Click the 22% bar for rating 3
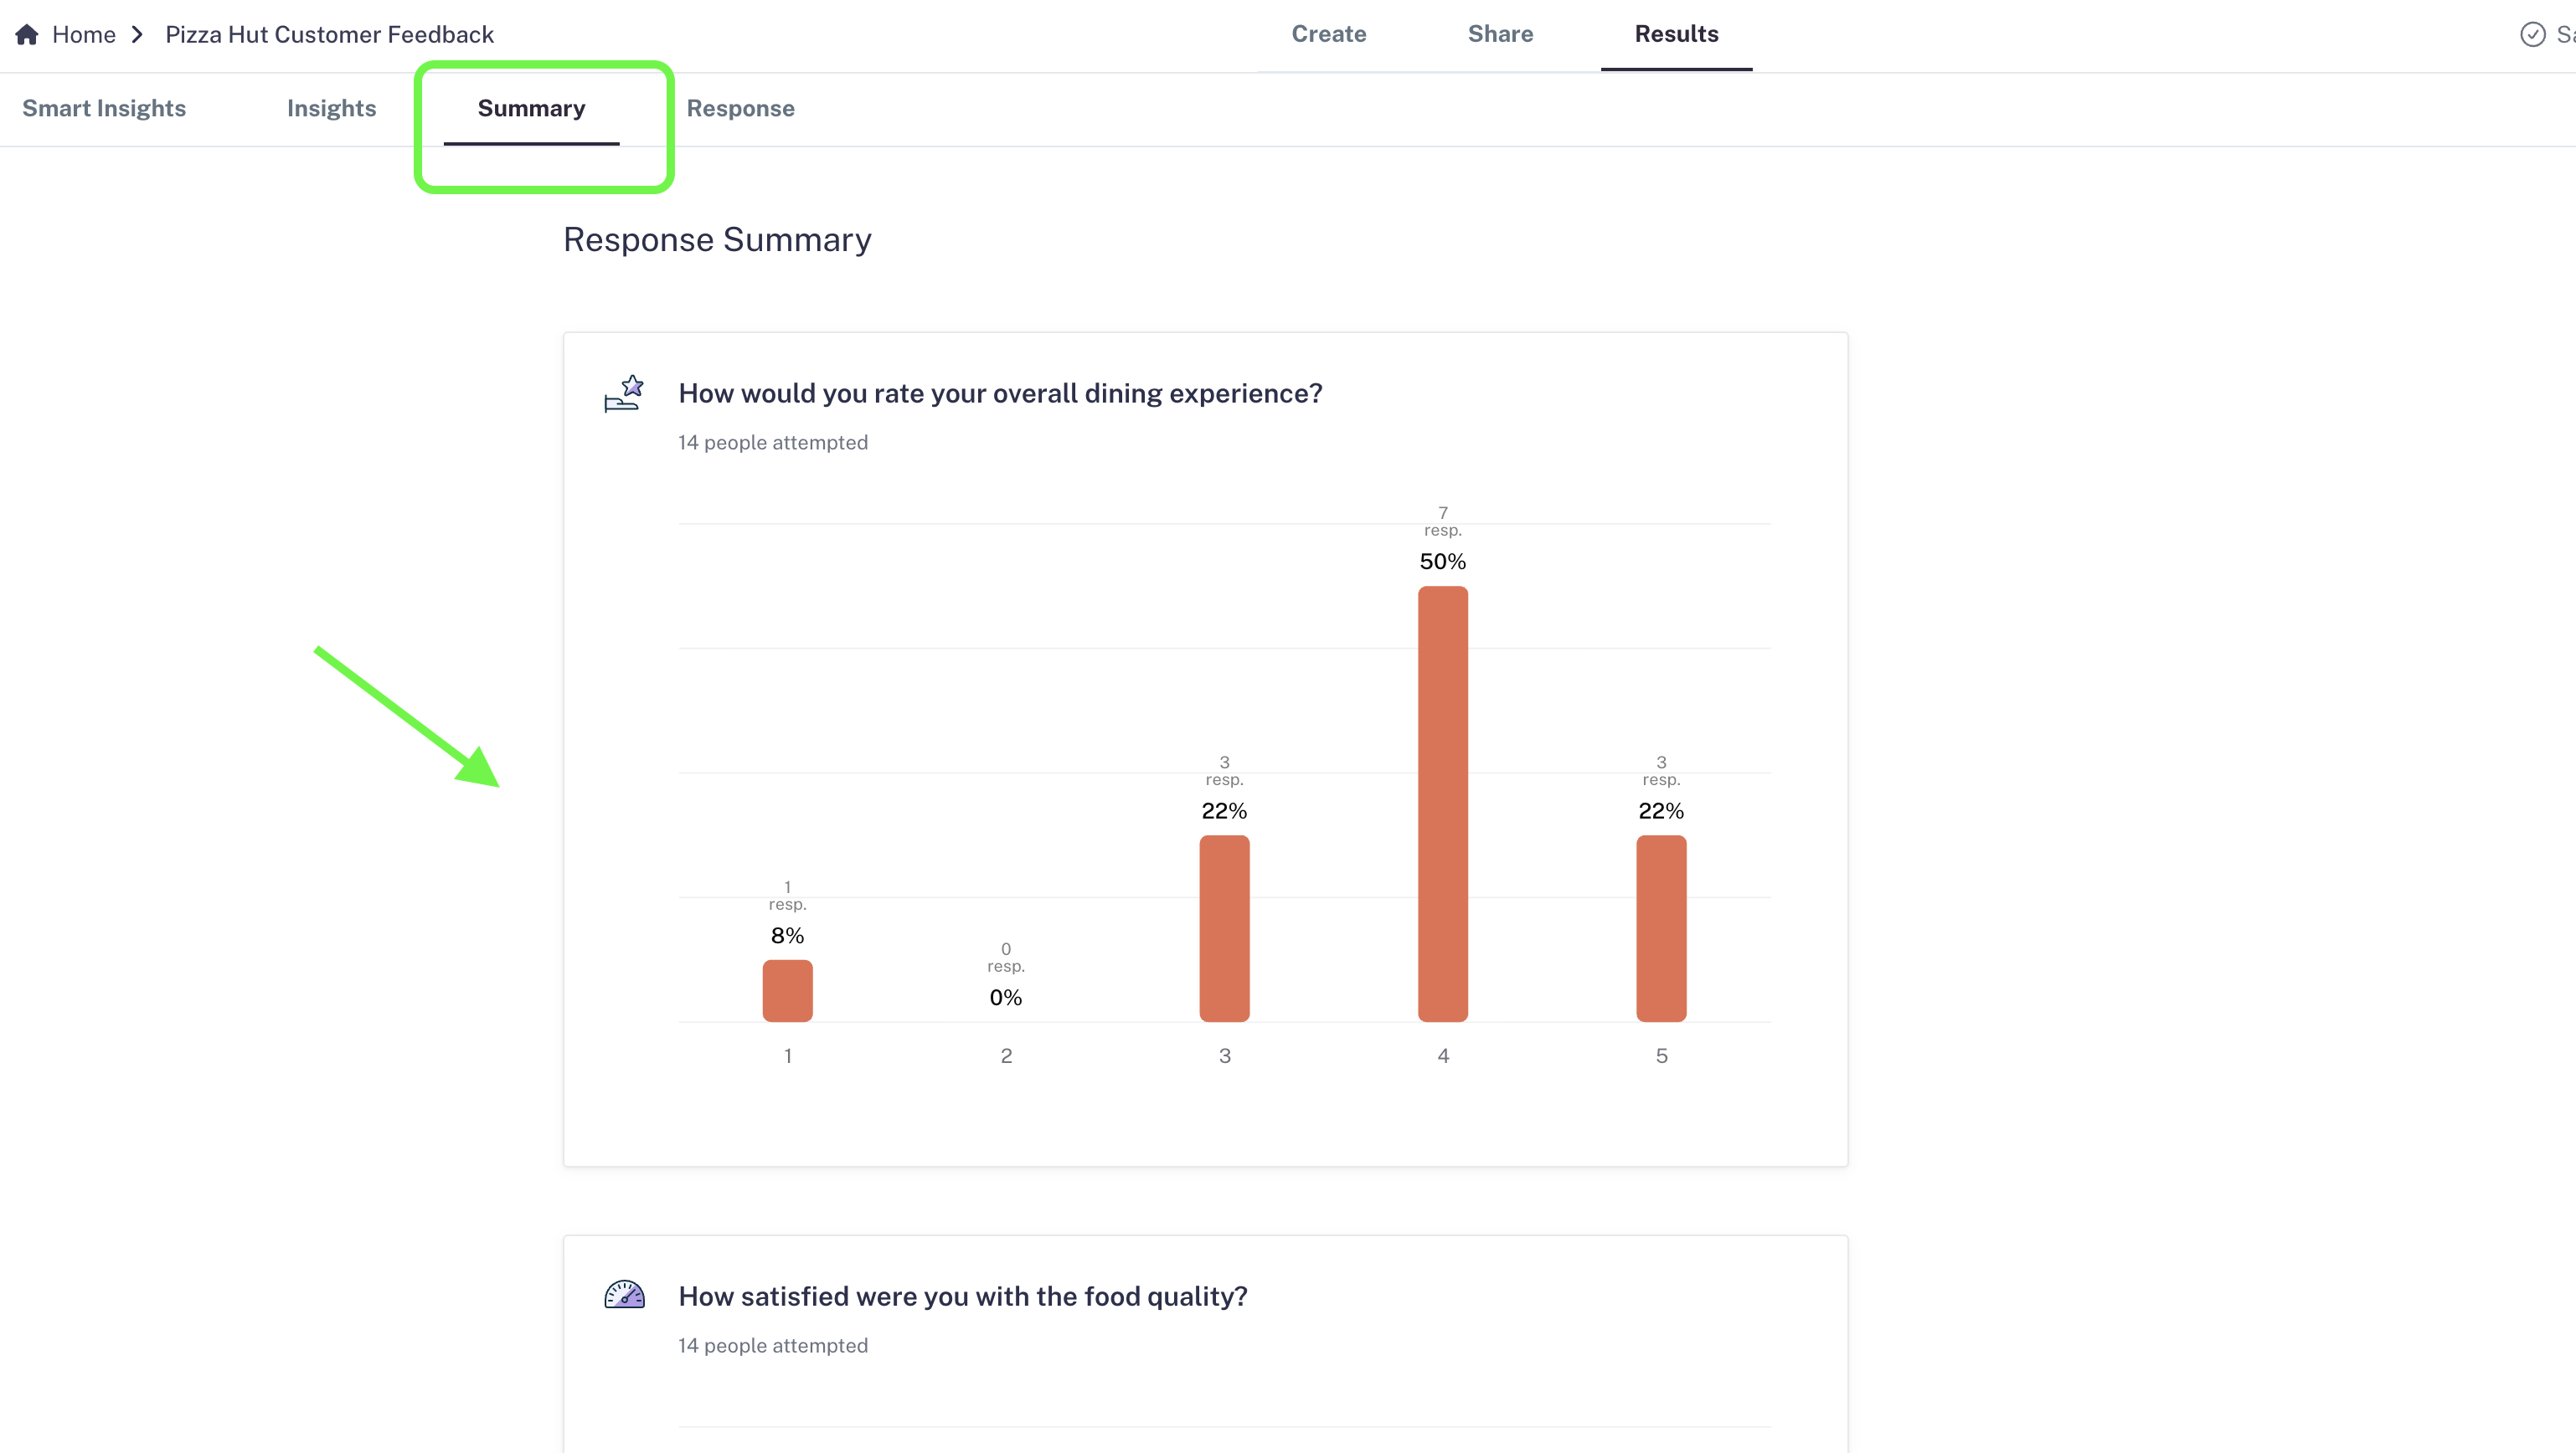Viewport: 2576px width, 1453px height. click(1224, 928)
